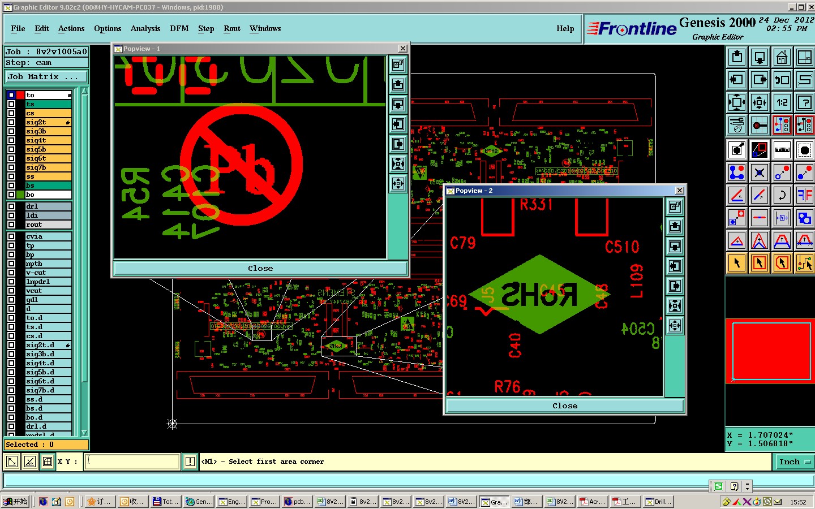Click the pan left icon in right toolbar
This screenshot has width=815, height=509.
click(x=737, y=80)
